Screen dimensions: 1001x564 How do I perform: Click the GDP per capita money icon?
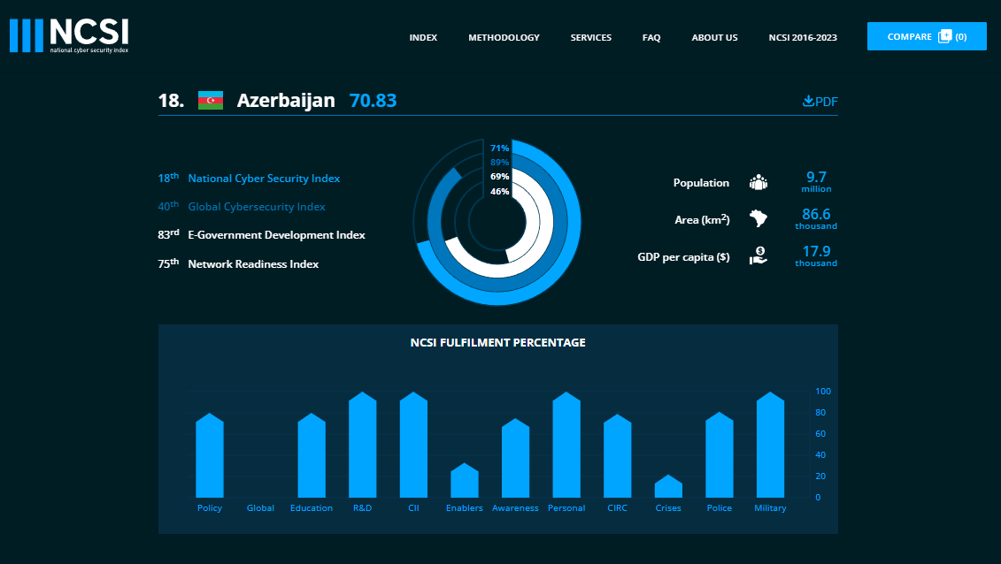click(x=758, y=255)
